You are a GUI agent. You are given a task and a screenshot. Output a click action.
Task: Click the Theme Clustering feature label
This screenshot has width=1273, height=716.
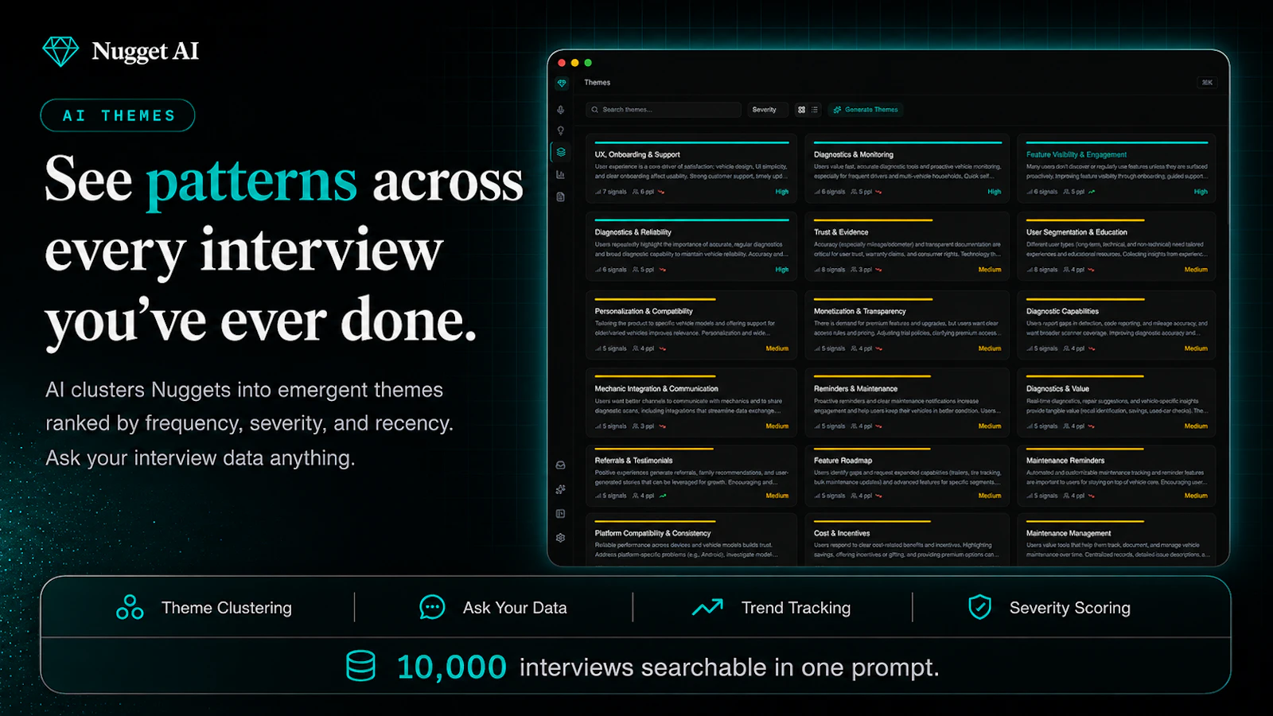point(227,608)
